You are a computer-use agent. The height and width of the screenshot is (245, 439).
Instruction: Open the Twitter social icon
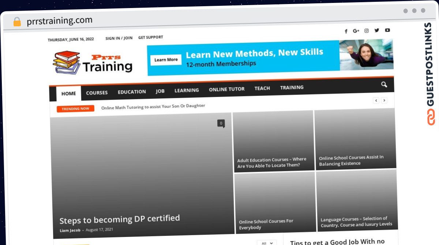point(377,30)
